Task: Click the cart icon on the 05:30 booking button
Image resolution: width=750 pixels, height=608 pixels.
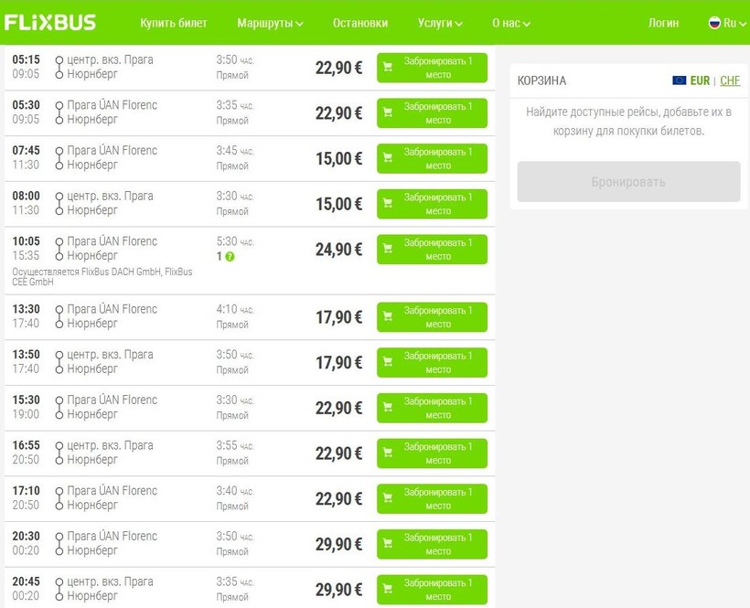Action: [388, 112]
